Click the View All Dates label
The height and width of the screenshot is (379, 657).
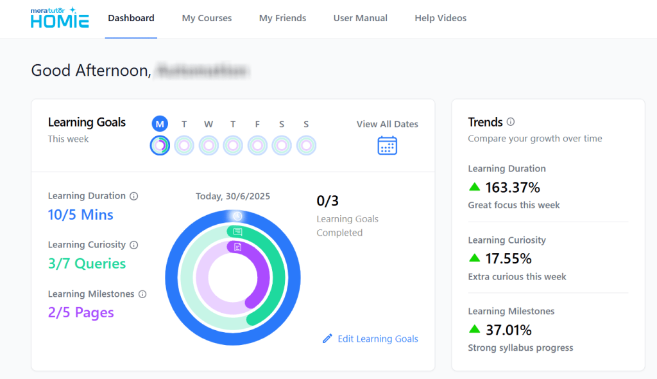tap(387, 124)
